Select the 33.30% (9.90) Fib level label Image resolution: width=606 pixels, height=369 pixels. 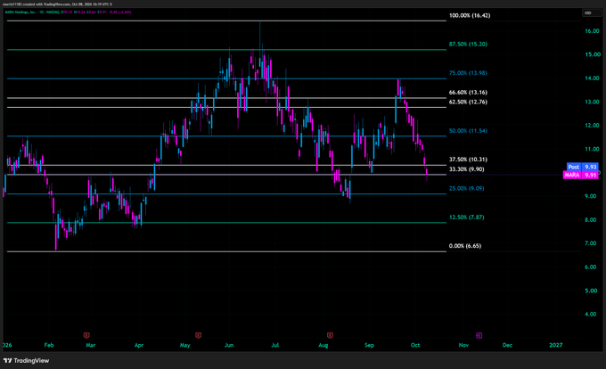tap(466, 169)
